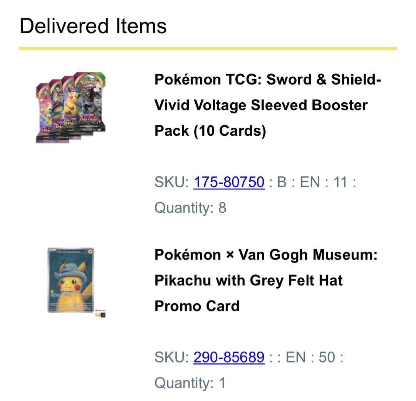This screenshot has height=401, width=416.
Task: Click the "Delivered Items" heading
Action: [x=93, y=26]
